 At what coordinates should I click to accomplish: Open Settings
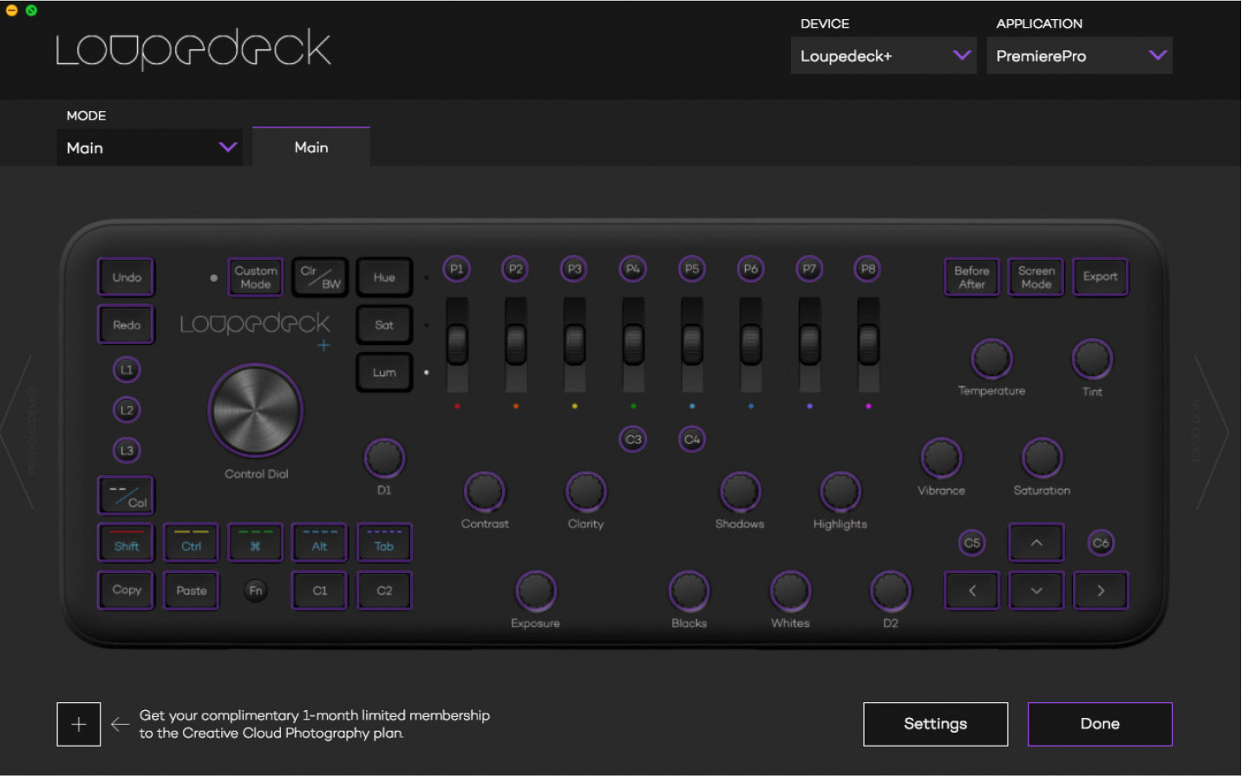click(936, 724)
